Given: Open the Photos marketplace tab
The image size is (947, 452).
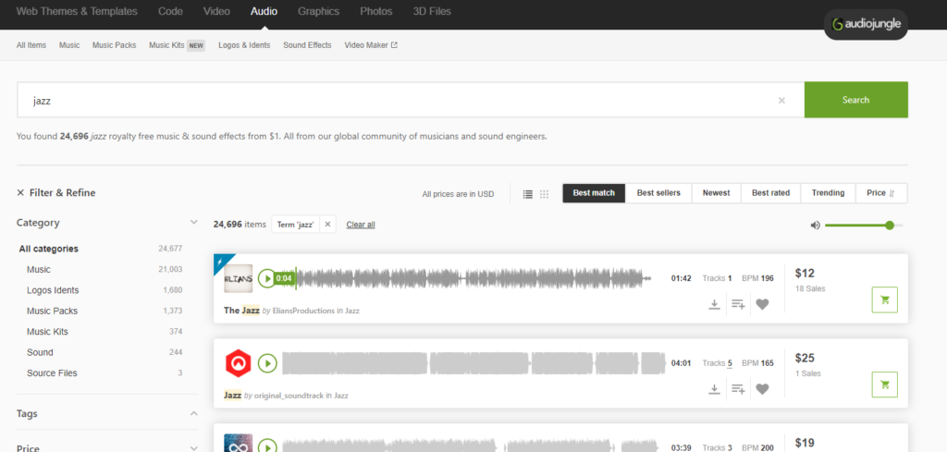Looking at the screenshot, I should pos(376,11).
